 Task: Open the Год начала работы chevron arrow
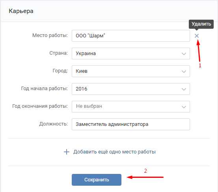[x=184, y=89]
